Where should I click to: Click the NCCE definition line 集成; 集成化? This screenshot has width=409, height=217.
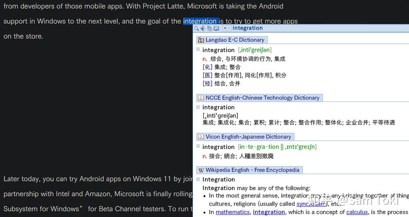[x=299, y=122]
